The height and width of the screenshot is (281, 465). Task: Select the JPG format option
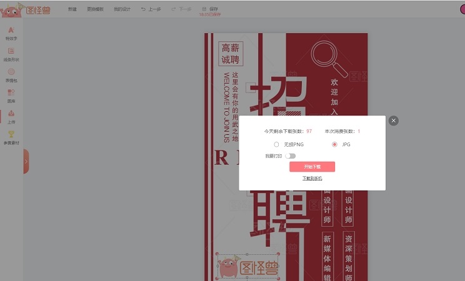(x=334, y=144)
